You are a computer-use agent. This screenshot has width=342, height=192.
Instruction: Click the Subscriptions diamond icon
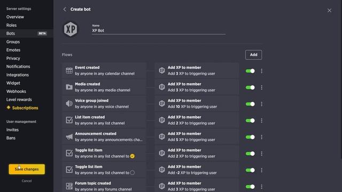click(9, 108)
